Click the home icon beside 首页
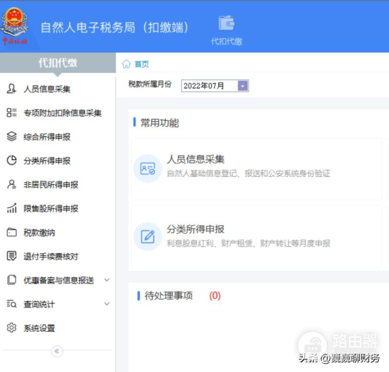Screen dimensions: 389x372 point(126,64)
